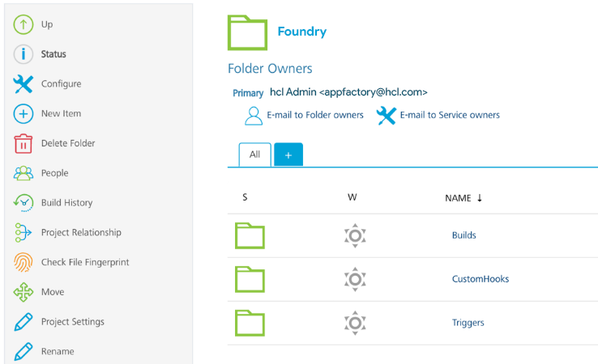Viewport: 598px width, 364px height.
Task: Open the CustomHooks folder link
Action: click(481, 279)
